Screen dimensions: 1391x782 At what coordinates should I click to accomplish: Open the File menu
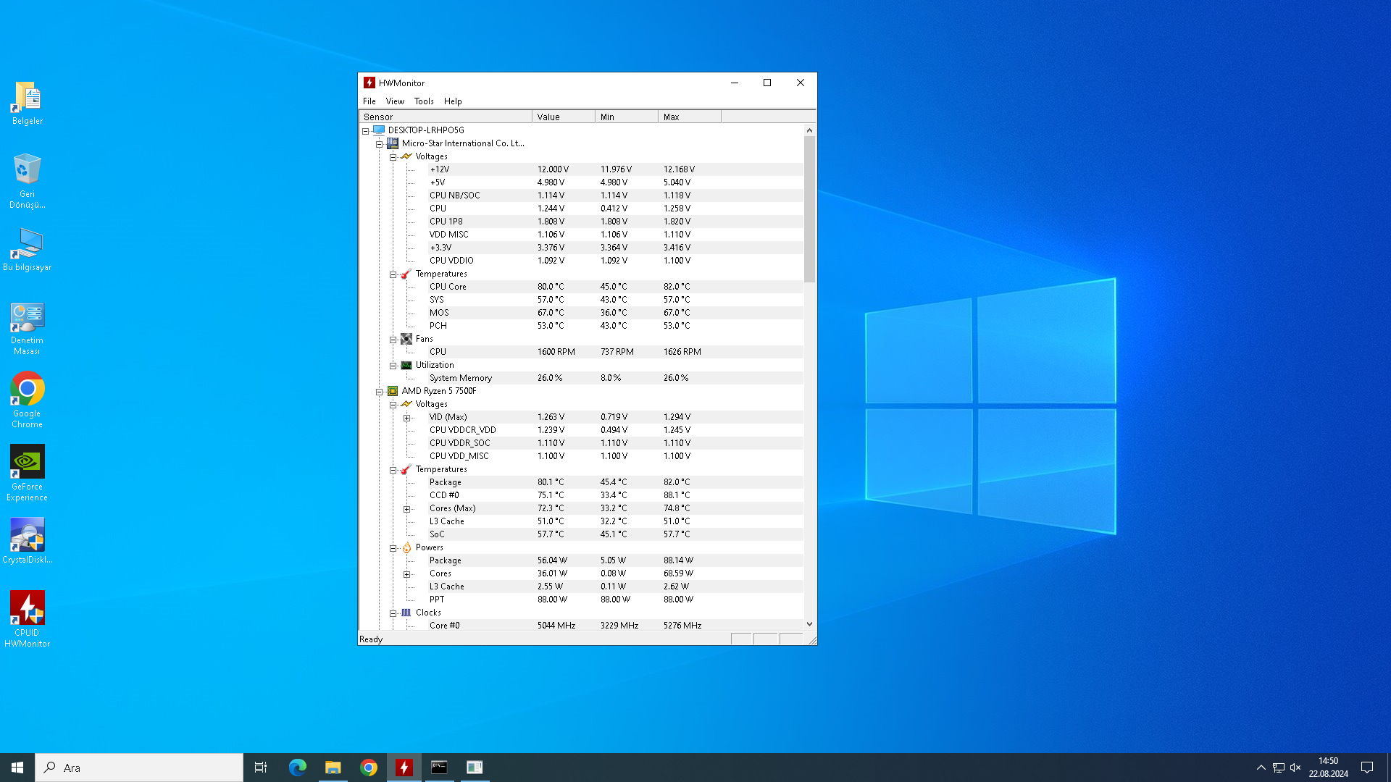click(x=369, y=101)
